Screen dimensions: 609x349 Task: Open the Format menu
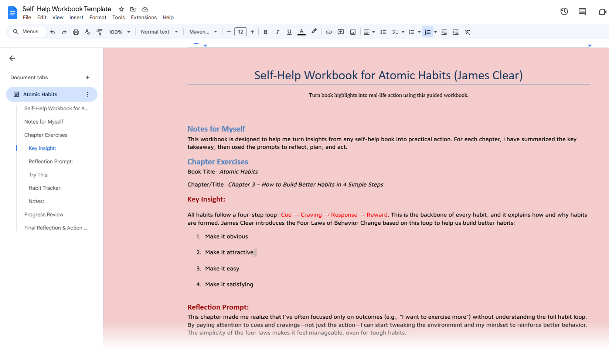coord(98,17)
